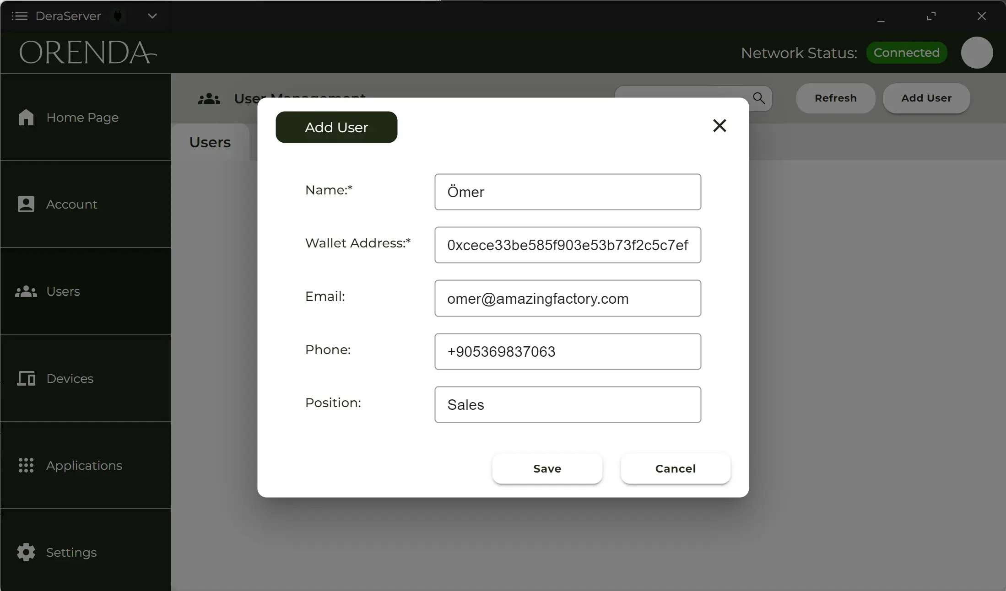Close the Add User dialog
Screen dimensions: 1006x591
point(719,126)
